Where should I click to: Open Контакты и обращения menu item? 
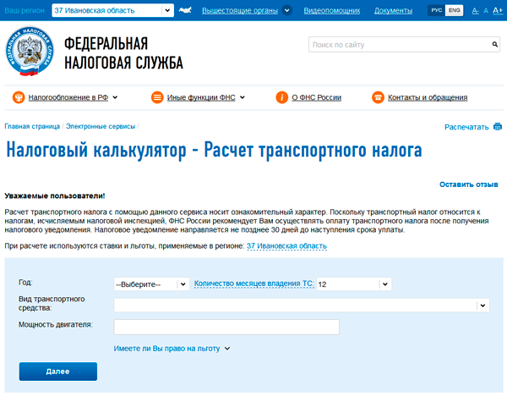[428, 97]
